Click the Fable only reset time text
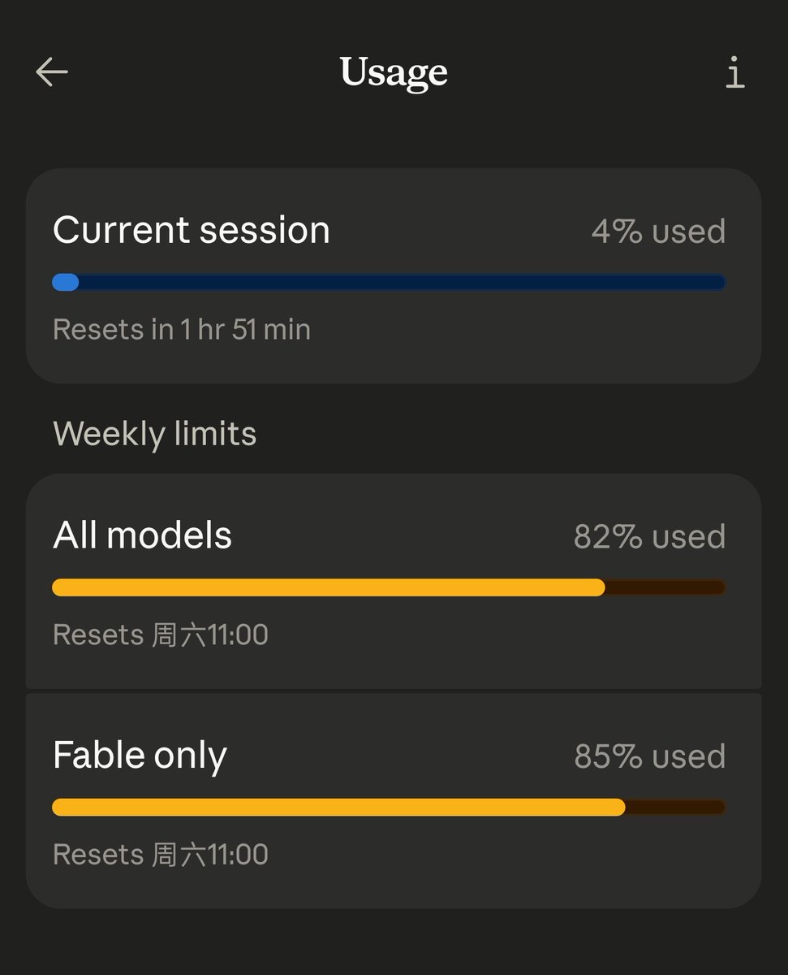Viewport: 788px width, 975px height. (161, 855)
